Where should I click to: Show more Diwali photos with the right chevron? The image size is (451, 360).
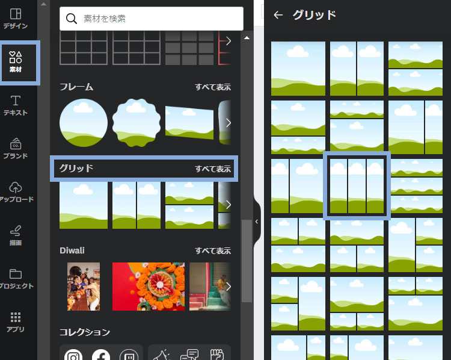tap(228, 287)
